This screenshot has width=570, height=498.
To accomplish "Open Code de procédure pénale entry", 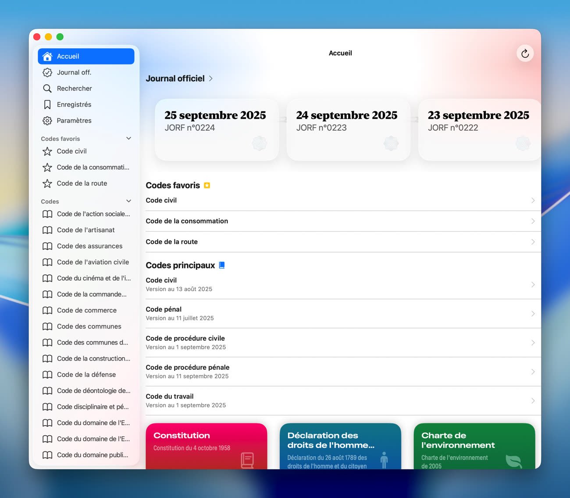I will (343, 372).
